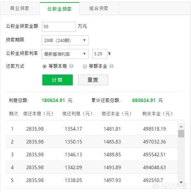The height and width of the screenshot is (192, 191).
Task: Click help icon beside 等额本息
Action: pyautogui.click(x=71, y=66)
